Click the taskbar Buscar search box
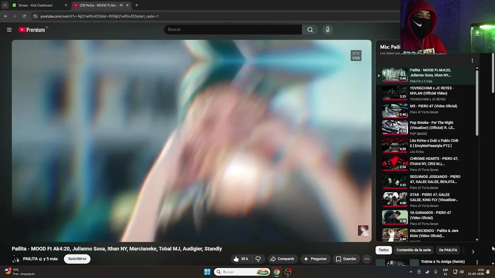495x278 pixels. (x=242, y=272)
